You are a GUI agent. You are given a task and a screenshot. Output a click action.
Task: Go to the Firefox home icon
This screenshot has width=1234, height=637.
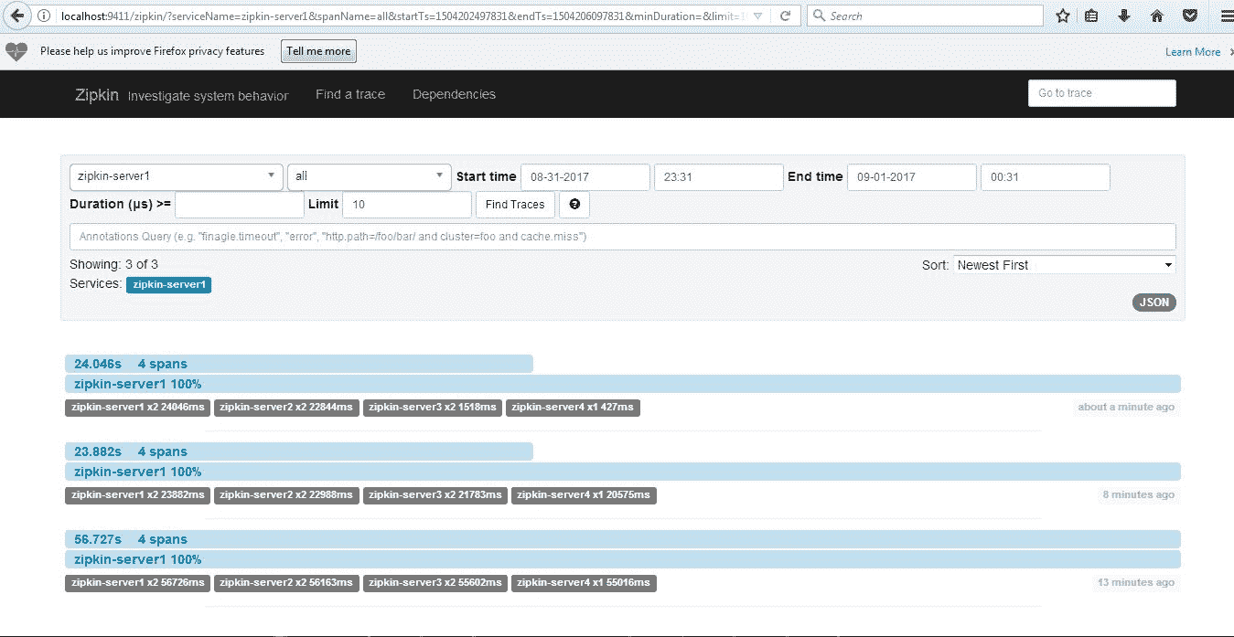1157,16
